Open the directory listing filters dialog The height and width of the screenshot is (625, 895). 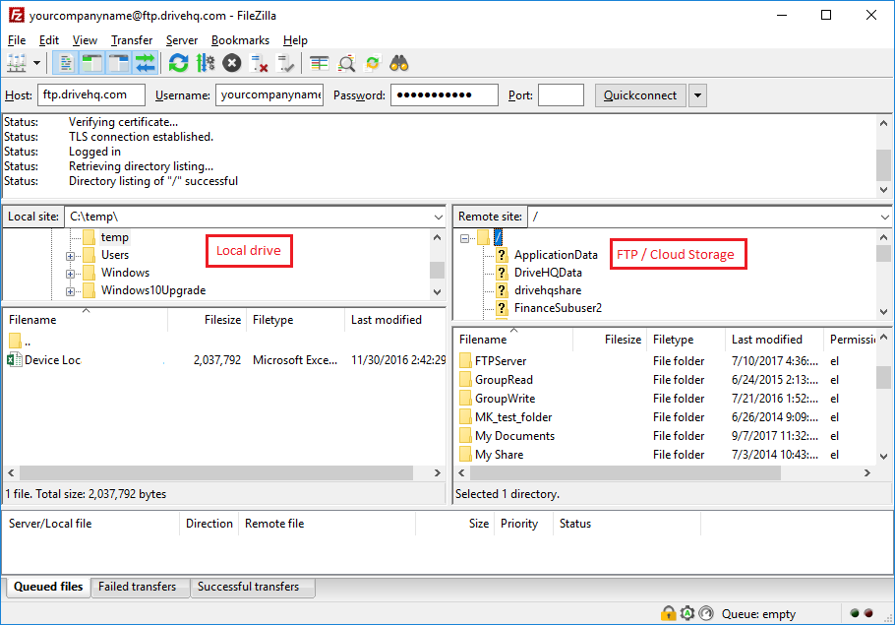click(320, 63)
